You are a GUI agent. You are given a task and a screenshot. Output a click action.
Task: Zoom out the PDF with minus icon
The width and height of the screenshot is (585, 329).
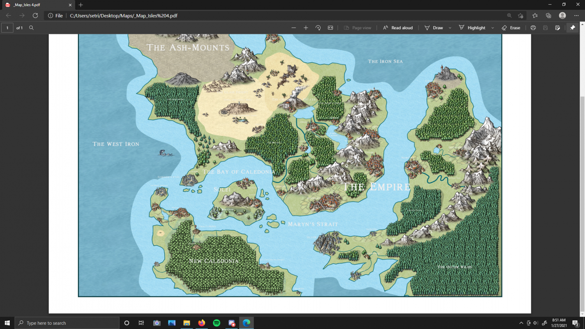tap(294, 28)
